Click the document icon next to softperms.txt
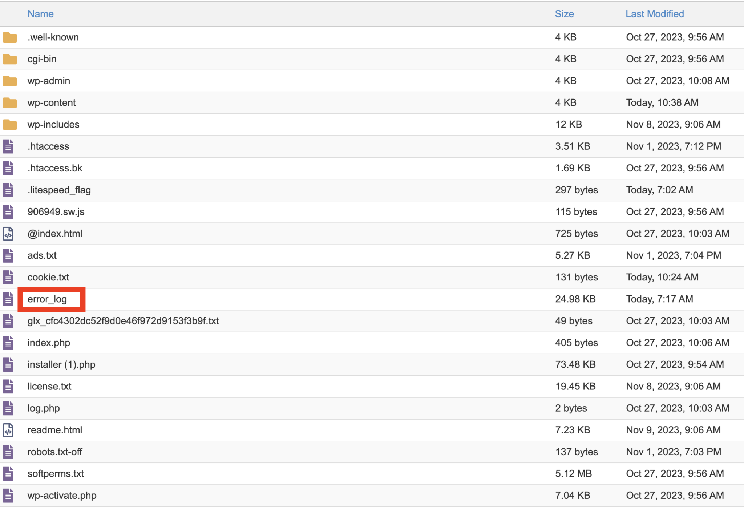Screen dimensions: 744x509 (8, 473)
